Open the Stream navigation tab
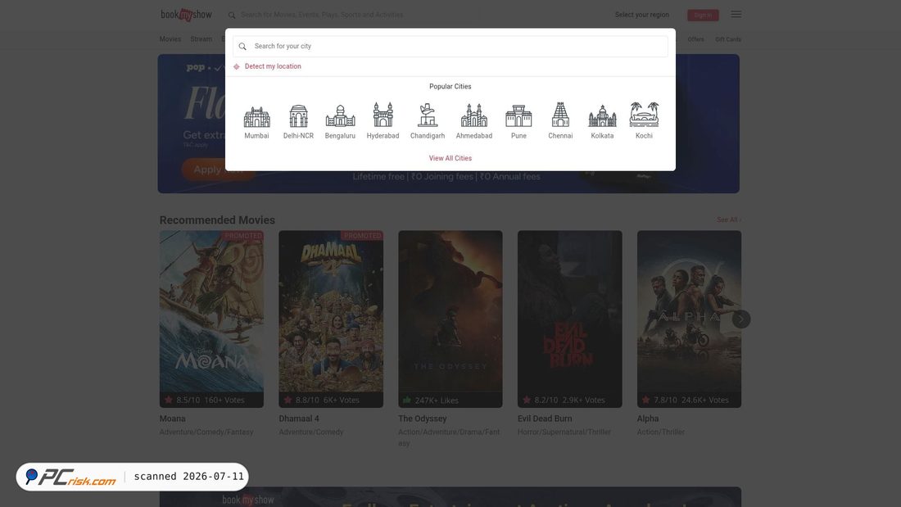901x507 pixels. click(201, 39)
